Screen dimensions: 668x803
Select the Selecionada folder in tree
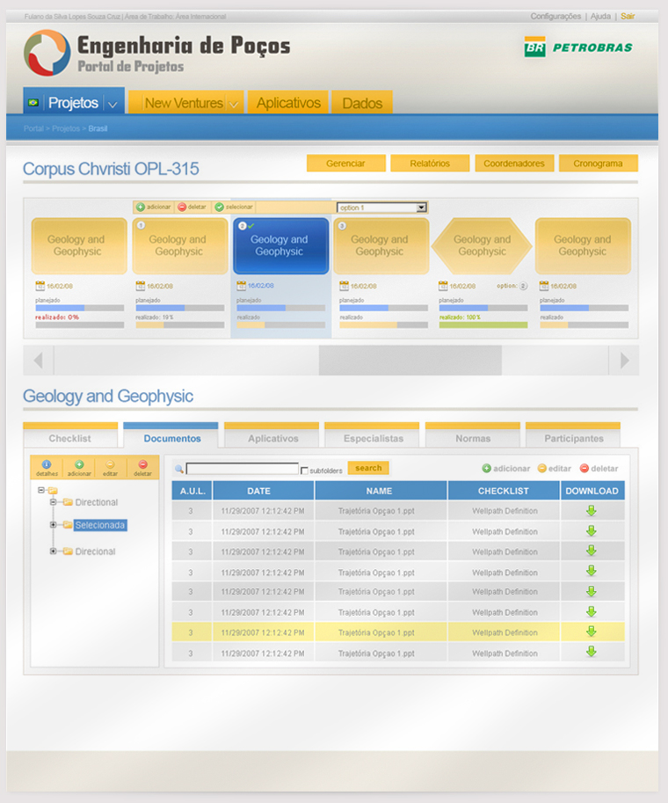coord(100,525)
